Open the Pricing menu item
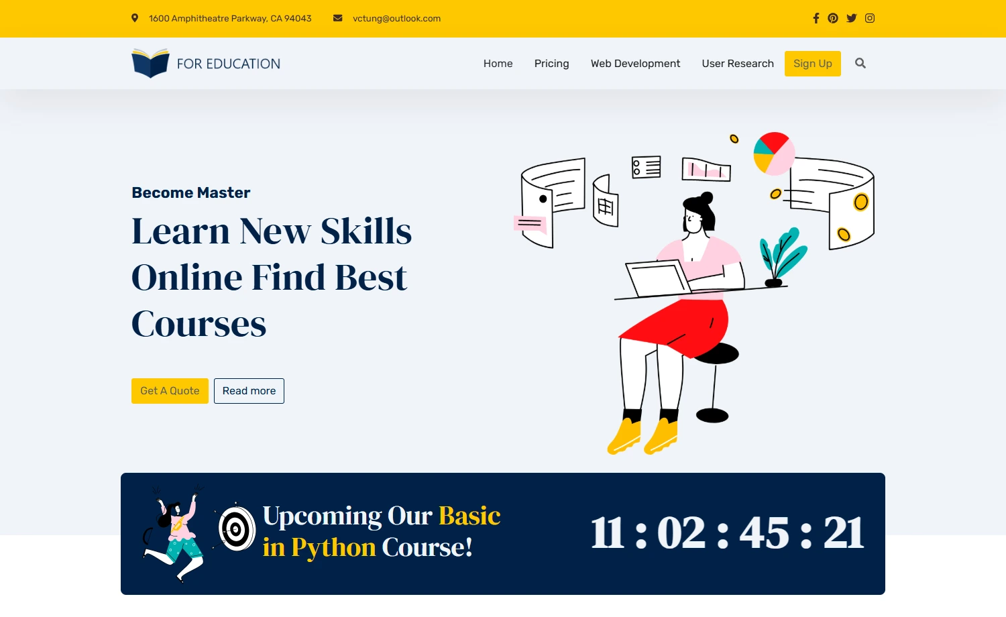Screen dimensions: 1006x617 coord(552,63)
